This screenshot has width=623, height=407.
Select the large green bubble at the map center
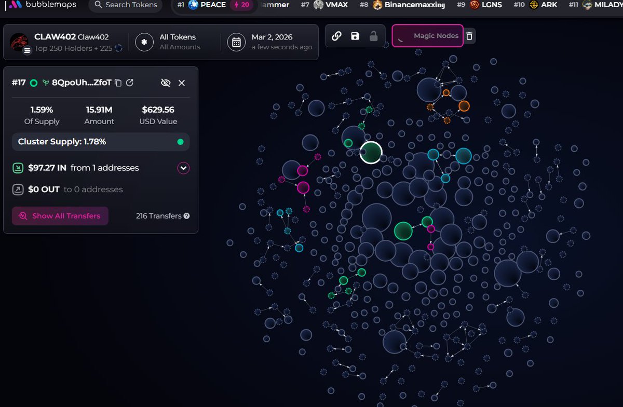(x=403, y=231)
